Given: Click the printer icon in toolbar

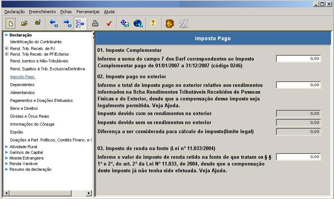Looking at the screenshot, I should pos(95,23).
